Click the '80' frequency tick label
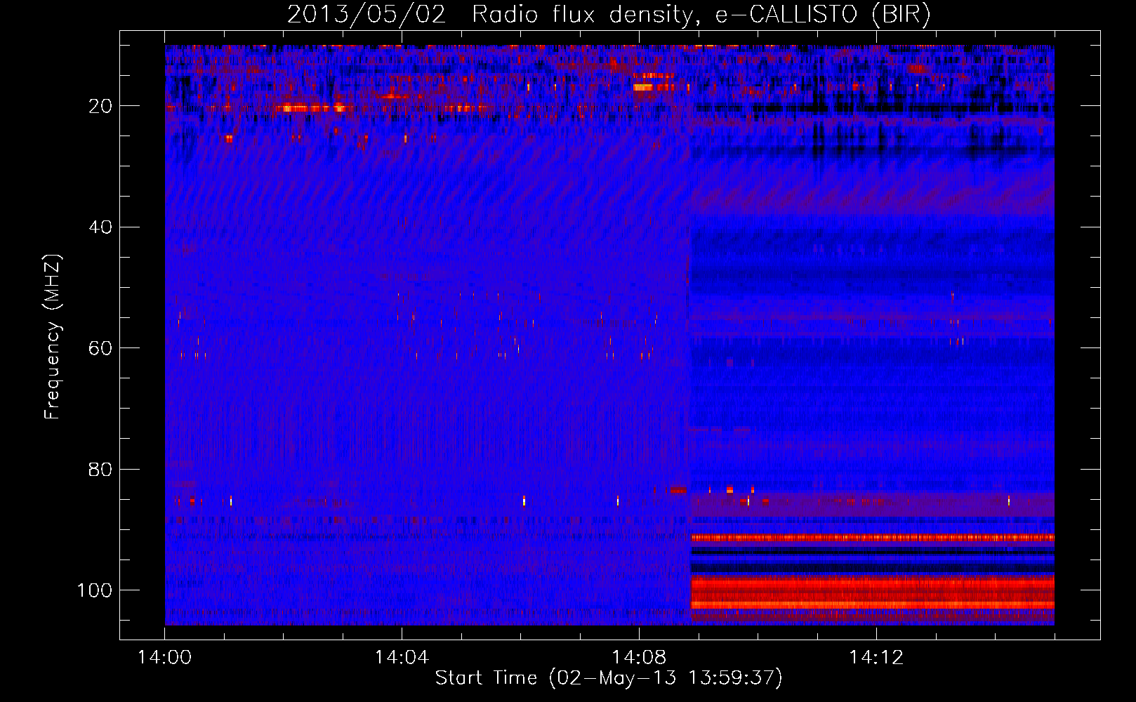 [x=100, y=470]
